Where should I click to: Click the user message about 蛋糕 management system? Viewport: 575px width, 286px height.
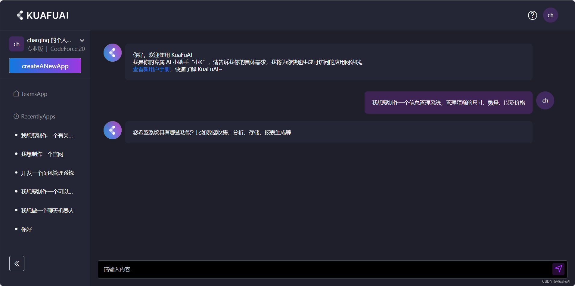click(448, 103)
